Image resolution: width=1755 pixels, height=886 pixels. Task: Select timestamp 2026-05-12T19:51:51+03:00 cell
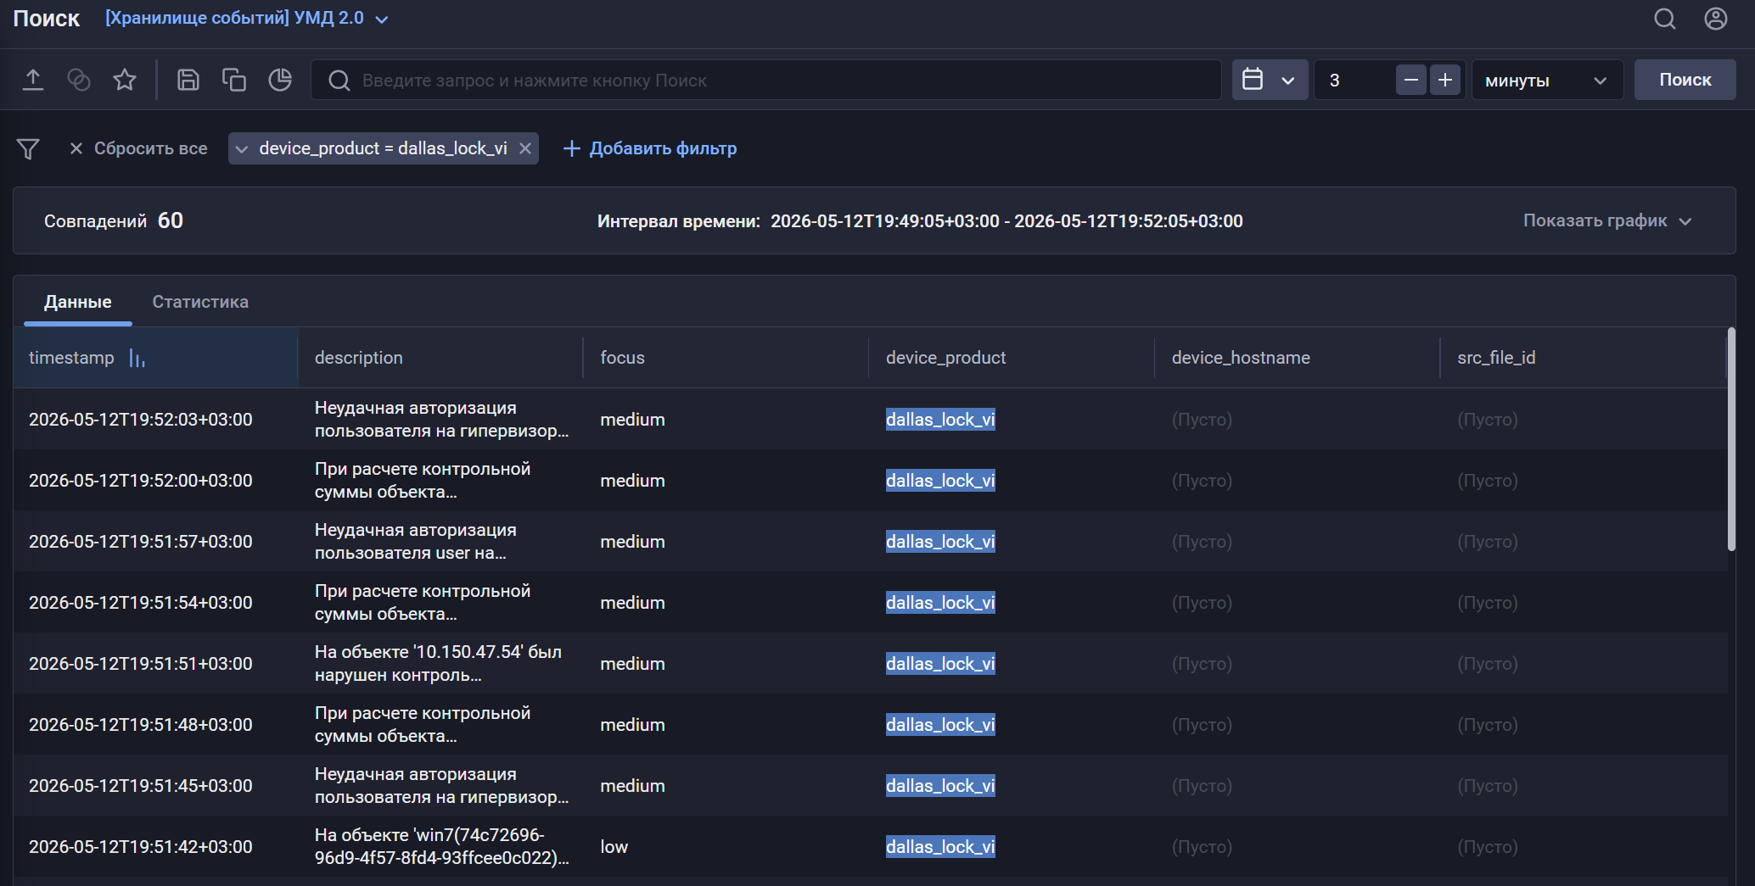(x=141, y=664)
